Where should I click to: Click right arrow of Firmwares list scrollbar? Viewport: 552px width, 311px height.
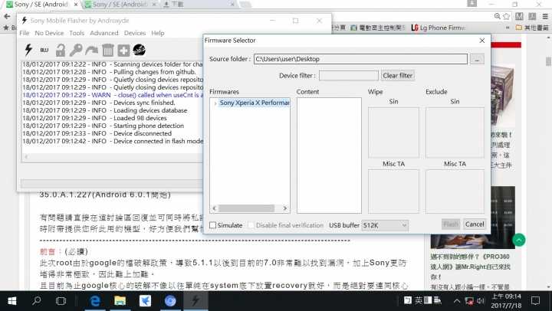tap(285, 208)
